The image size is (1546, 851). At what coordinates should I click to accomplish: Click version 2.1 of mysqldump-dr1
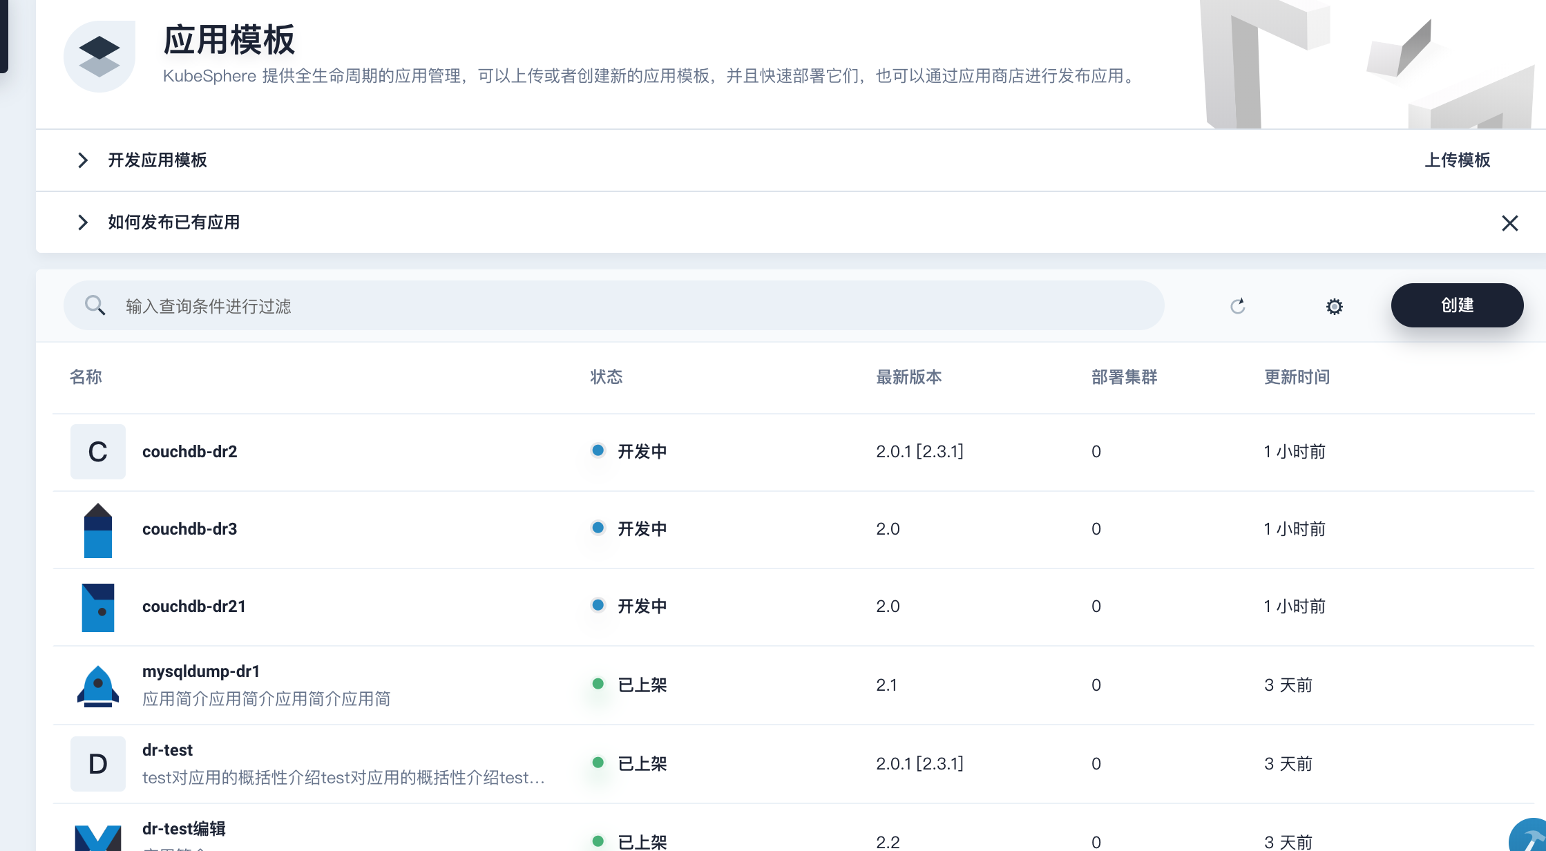click(x=886, y=685)
